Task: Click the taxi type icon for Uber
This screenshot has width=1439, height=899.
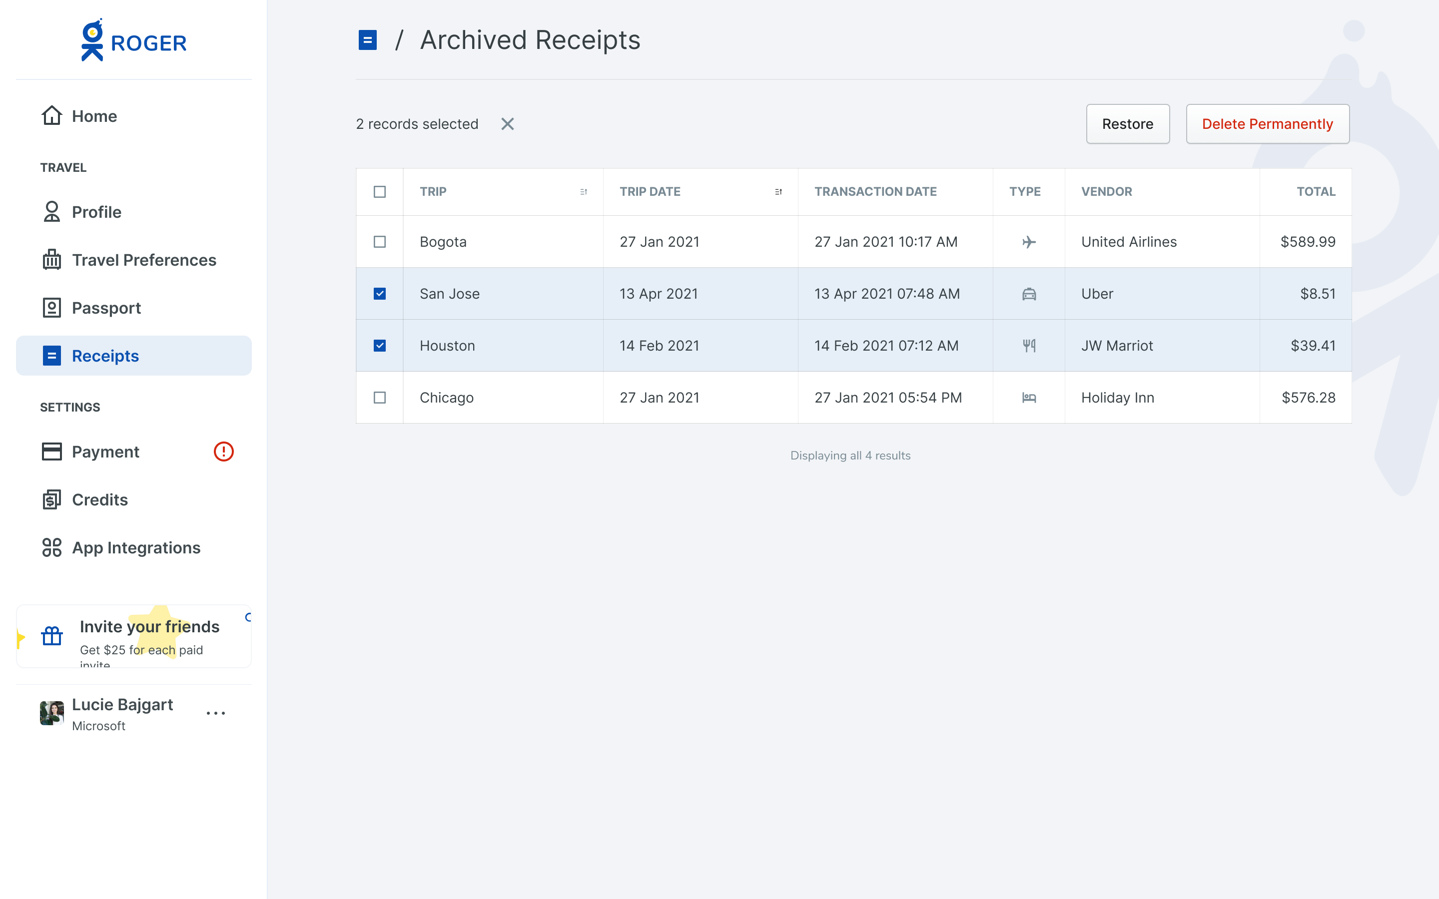Action: click(1029, 294)
